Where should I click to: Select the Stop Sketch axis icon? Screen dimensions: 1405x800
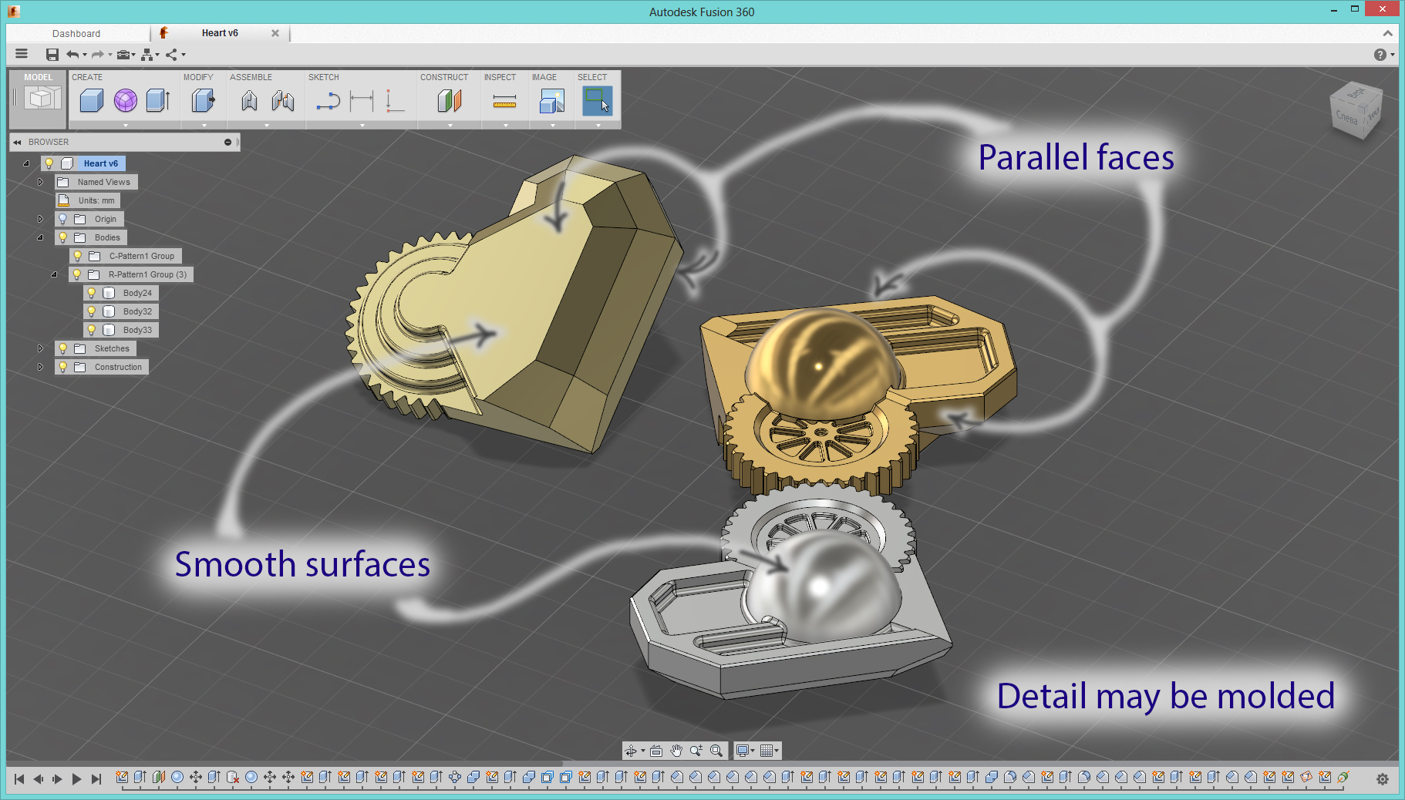coord(394,100)
